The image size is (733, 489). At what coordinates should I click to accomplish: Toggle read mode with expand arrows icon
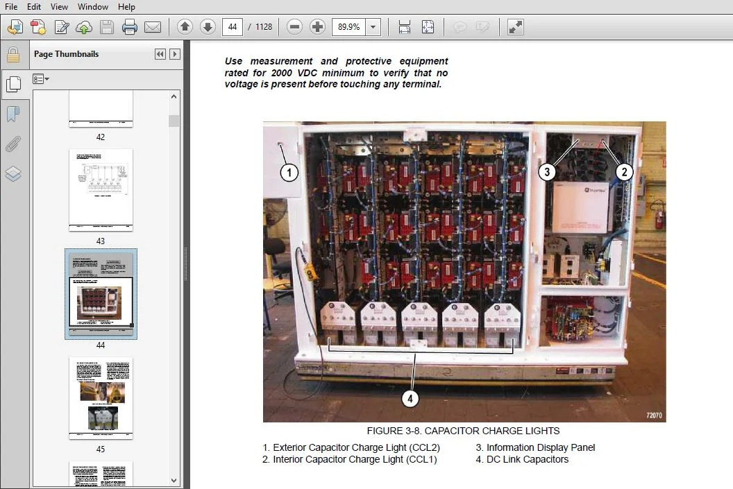pos(515,27)
